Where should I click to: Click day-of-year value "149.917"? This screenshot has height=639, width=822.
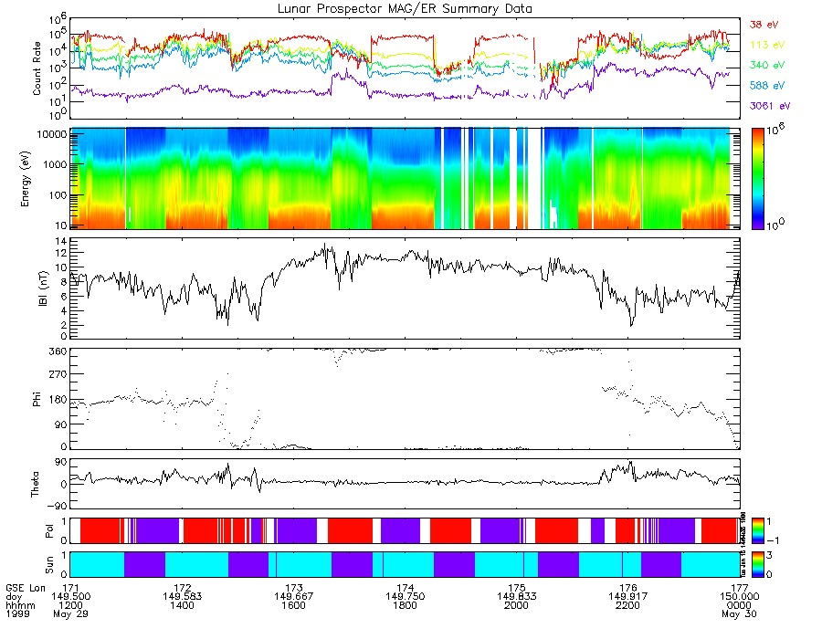[628, 597]
